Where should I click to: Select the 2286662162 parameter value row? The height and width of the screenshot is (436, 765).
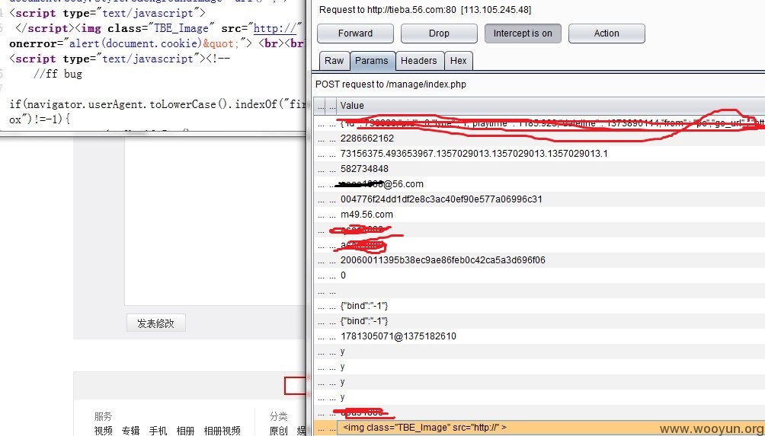[539, 138]
